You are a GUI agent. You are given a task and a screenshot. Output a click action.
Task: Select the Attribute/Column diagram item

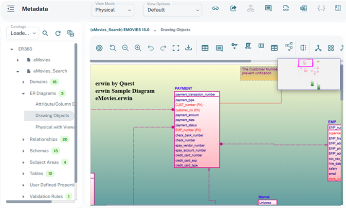[55, 104]
